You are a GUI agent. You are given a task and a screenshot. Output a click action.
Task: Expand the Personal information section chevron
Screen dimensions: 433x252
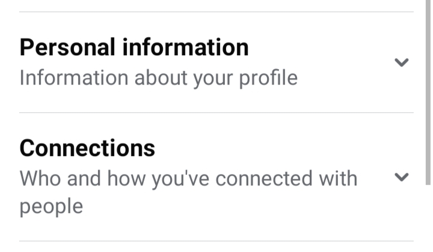point(401,62)
